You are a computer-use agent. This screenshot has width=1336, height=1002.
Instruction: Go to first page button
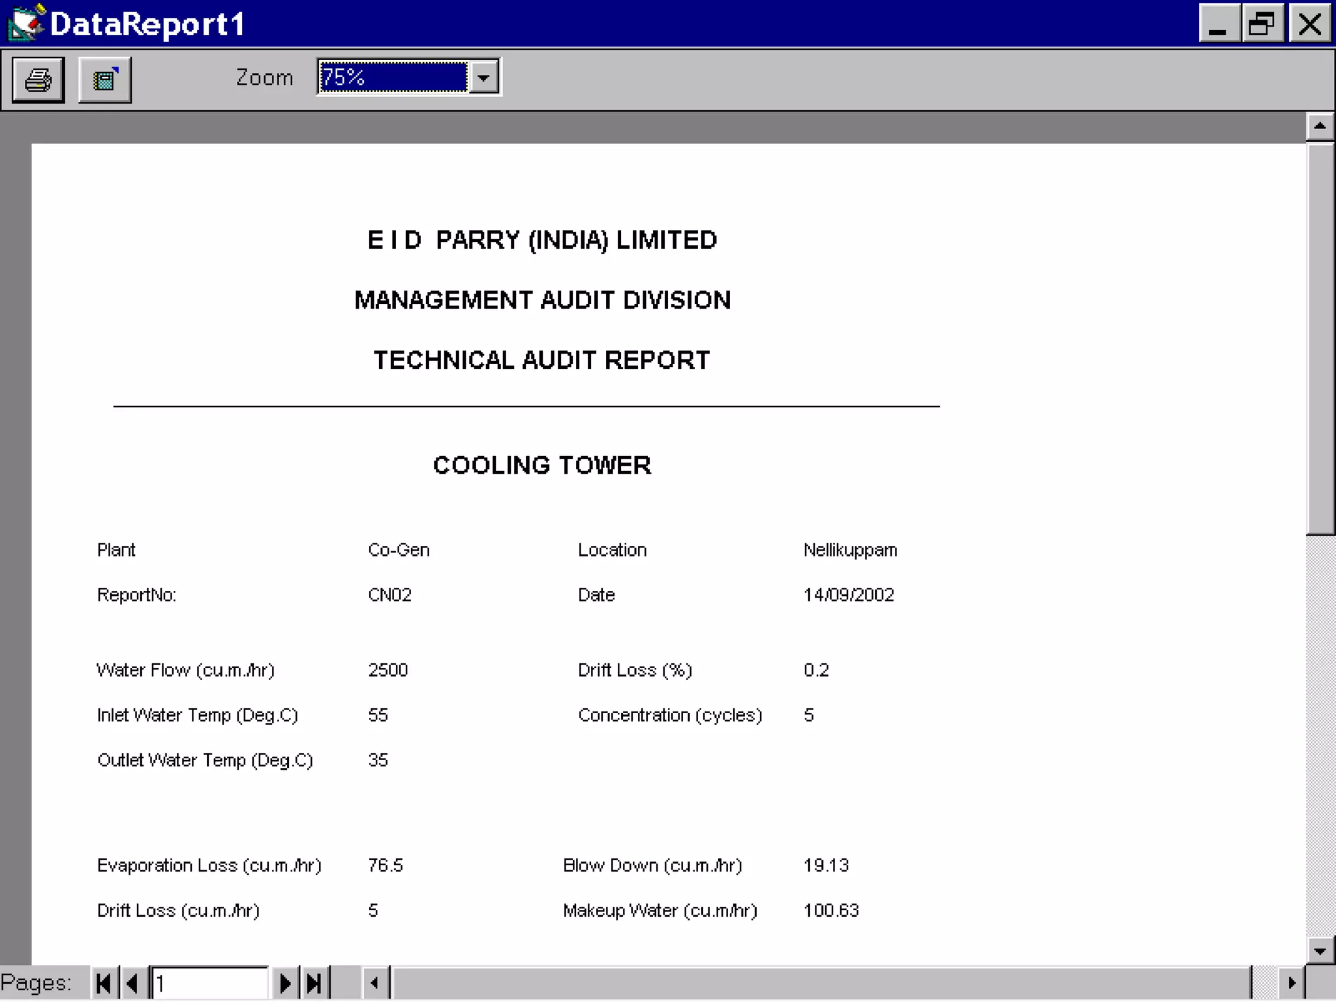click(103, 983)
